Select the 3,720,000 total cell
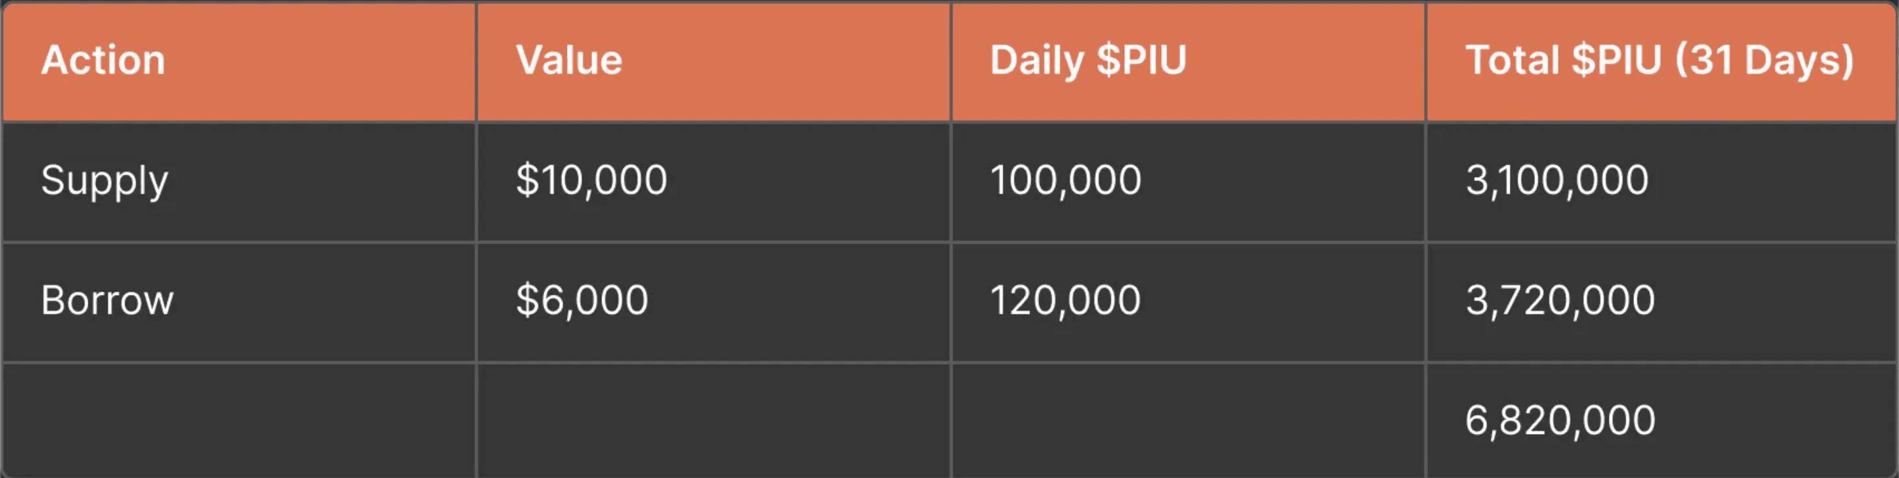Screen dimensions: 1899x478 tap(1662, 302)
